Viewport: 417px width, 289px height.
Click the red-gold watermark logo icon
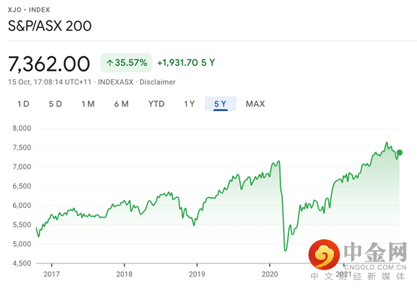click(324, 256)
